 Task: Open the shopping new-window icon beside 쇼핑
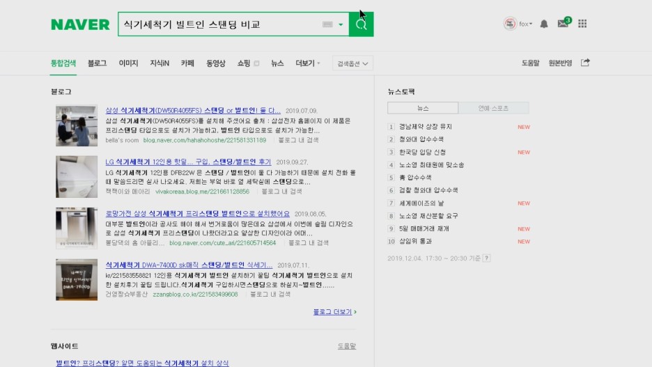pos(256,63)
